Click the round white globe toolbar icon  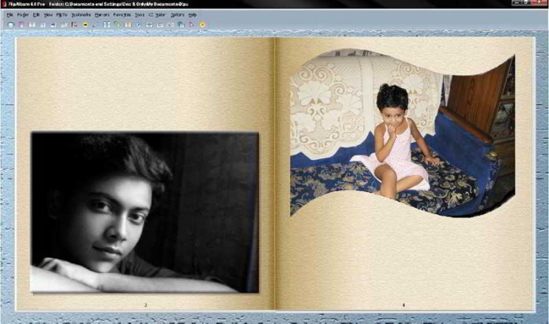tap(11, 25)
